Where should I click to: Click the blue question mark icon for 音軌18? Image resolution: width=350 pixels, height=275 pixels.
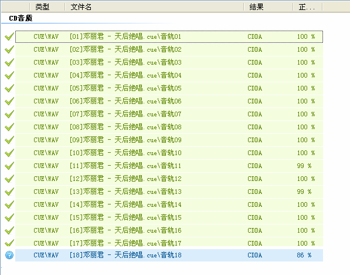pyautogui.click(x=9, y=255)
